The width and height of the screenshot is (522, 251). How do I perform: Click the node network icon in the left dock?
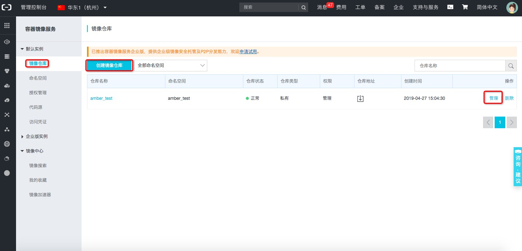coord(7,129)
